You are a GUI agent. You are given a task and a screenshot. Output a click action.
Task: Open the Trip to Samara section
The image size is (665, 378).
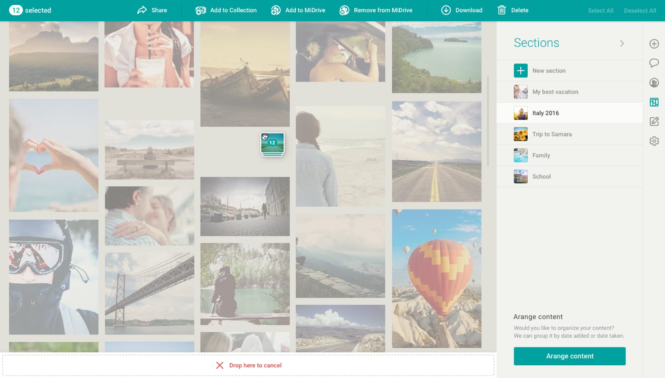pyautogui.click(x=552, y=134)
